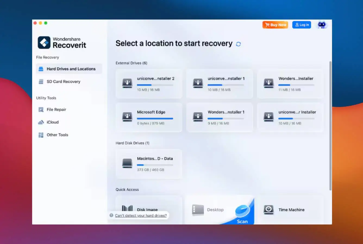Screen dimensions: 363x244
Task: Click the Disk Image icon in Quick Access
Action: coord(127,208)
